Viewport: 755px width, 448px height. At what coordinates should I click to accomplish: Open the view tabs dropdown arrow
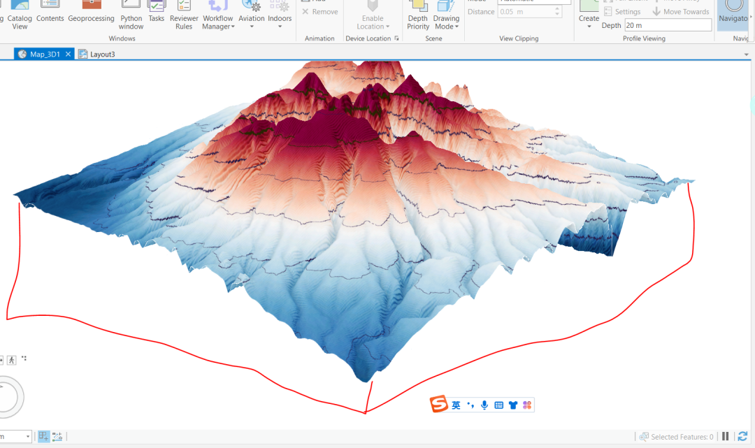pos(747,55)
